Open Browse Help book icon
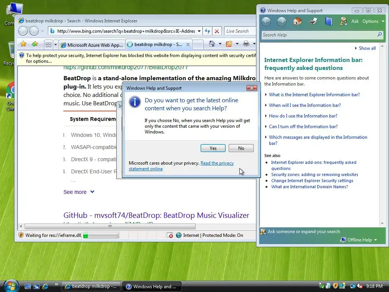Image resolution: width=389 pixels, height=292 pixels. click(329, 21)
